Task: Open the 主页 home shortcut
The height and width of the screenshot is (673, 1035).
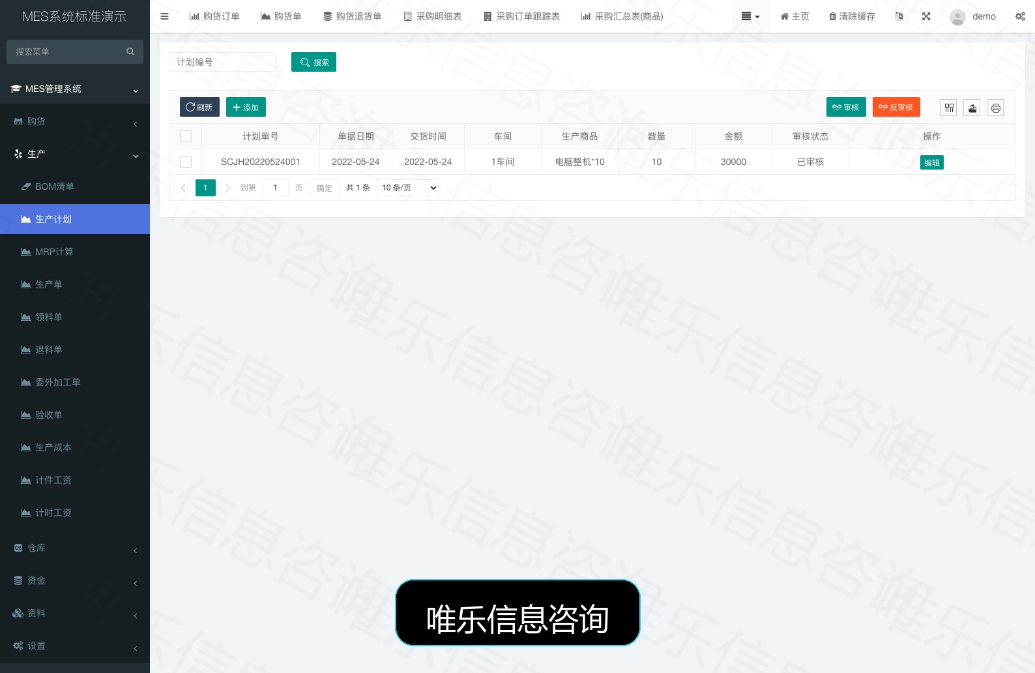Action: tap(794, 16)
